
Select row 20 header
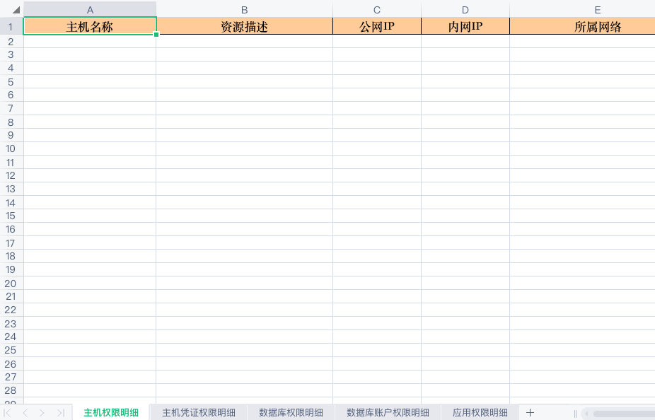(x=11, y=283)
